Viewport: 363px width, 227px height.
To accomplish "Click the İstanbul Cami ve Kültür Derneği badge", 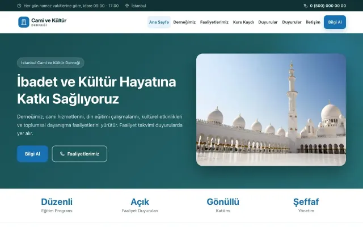I will (x=50, y=63).
